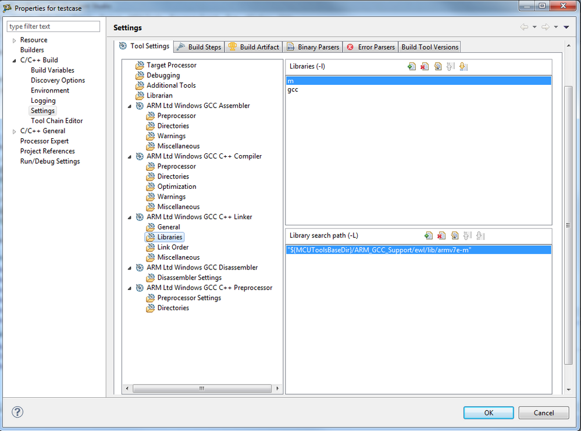
Task: Edit selected Library search path entry
Action: pyautogui.click(x=455, y=236)
